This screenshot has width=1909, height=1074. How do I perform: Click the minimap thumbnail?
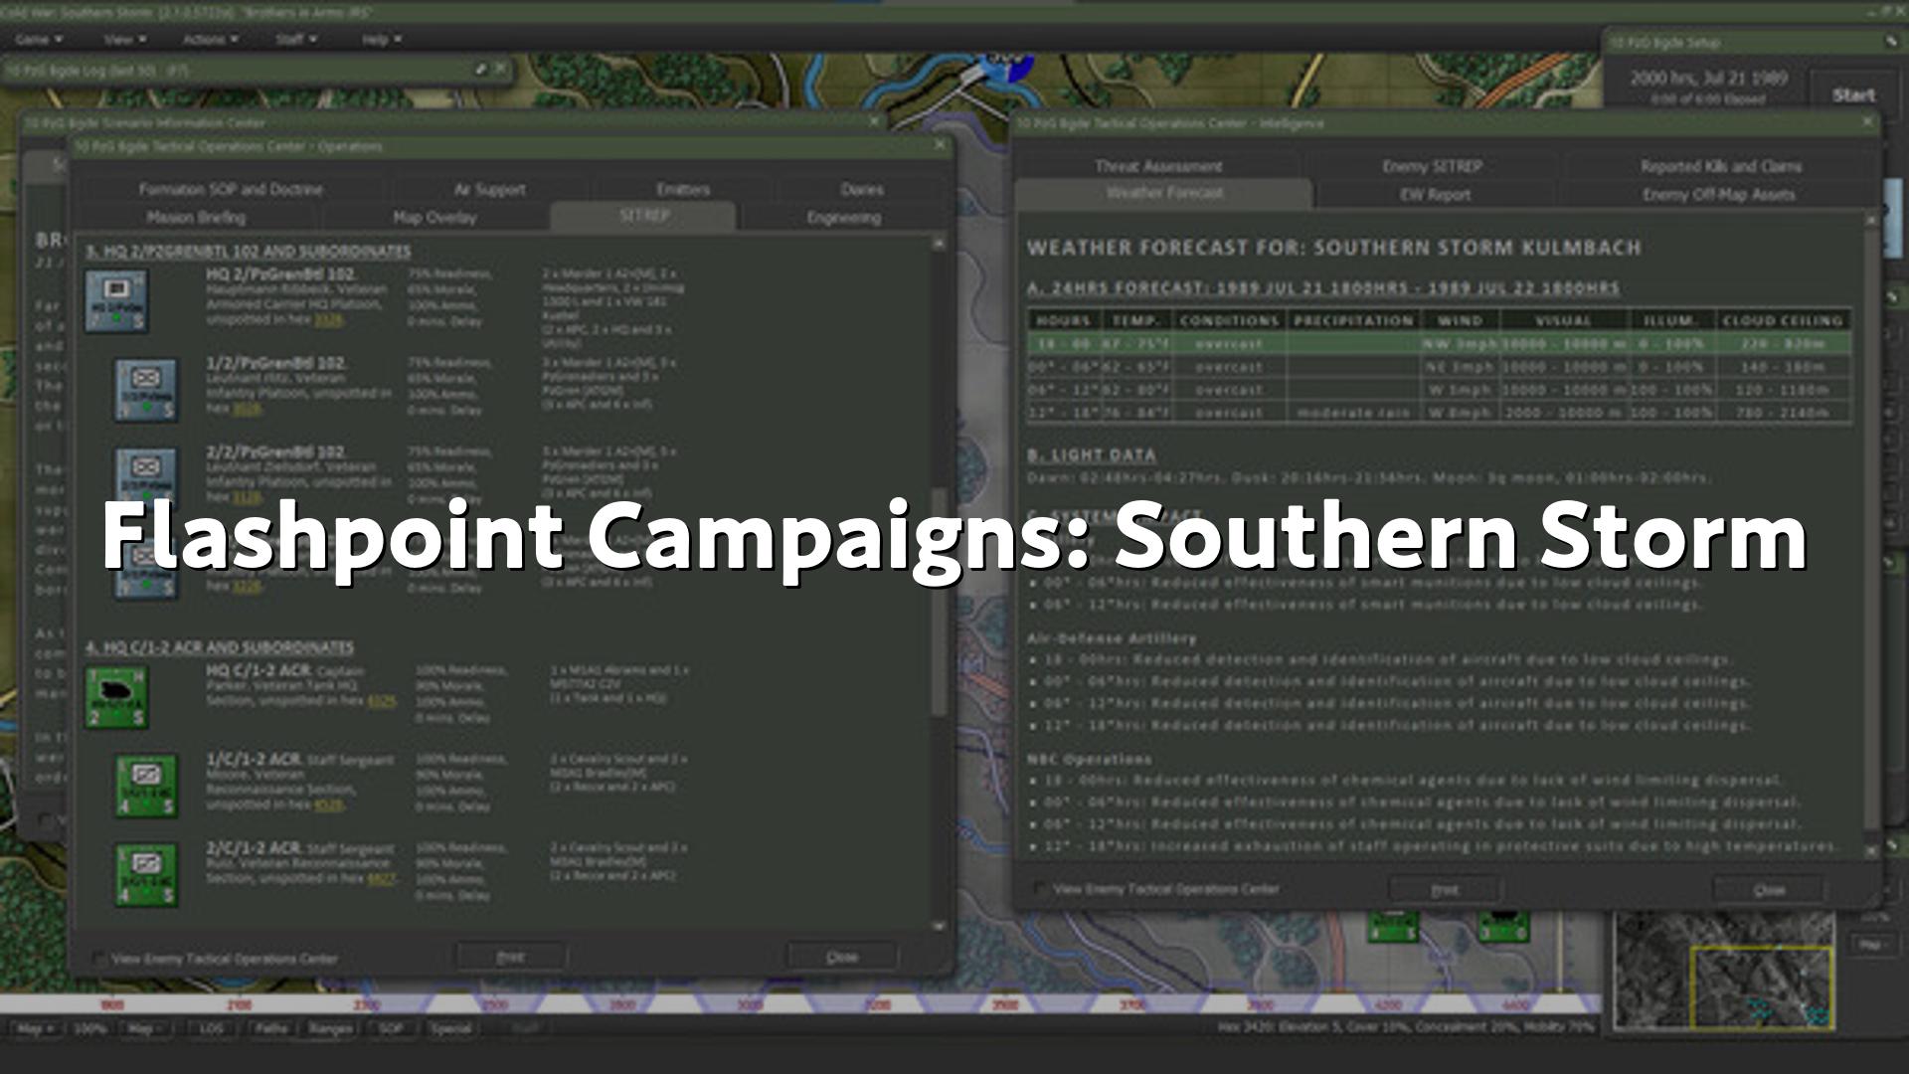click(1723, 972)
